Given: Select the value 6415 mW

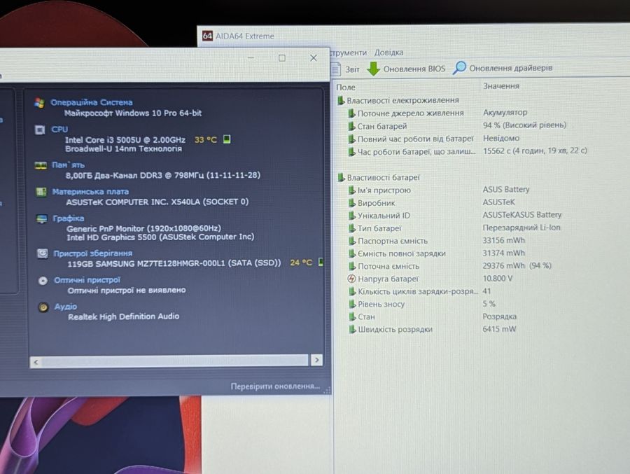Looking at the screenshot, I should tap(499, 329).
